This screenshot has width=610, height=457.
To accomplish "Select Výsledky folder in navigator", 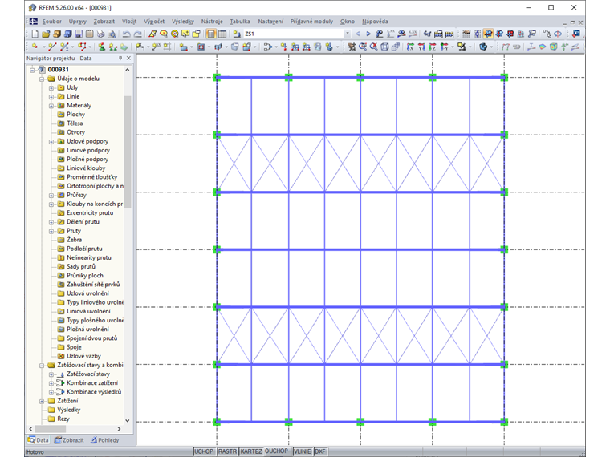I will pos(68,410).
